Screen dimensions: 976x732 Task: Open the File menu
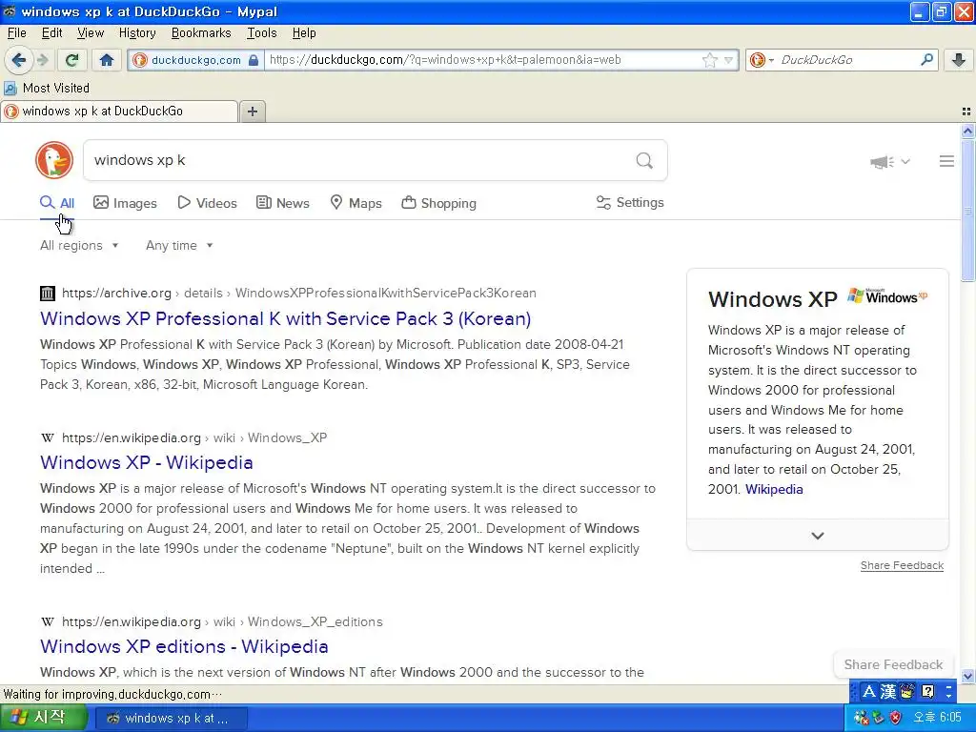tap(17, 33)
